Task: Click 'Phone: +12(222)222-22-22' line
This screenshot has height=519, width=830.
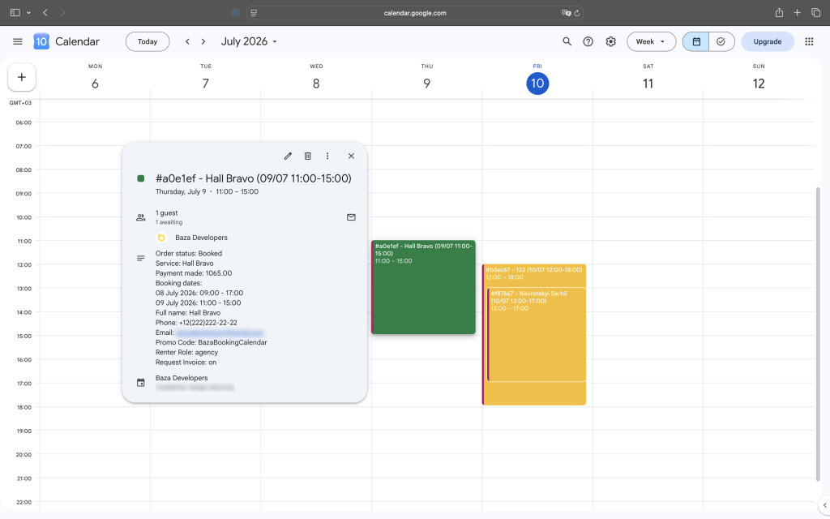Action: 196,323
